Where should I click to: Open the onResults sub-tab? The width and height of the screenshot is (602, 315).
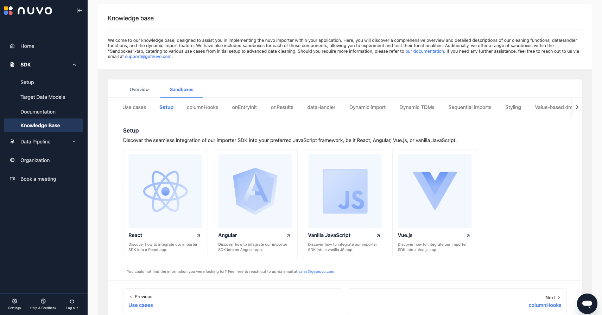(282, 107)
